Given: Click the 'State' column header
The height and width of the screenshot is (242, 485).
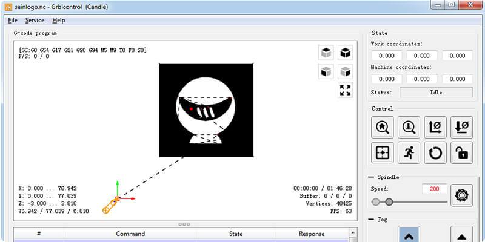Looking at the screenshot, I should (236, 234).
